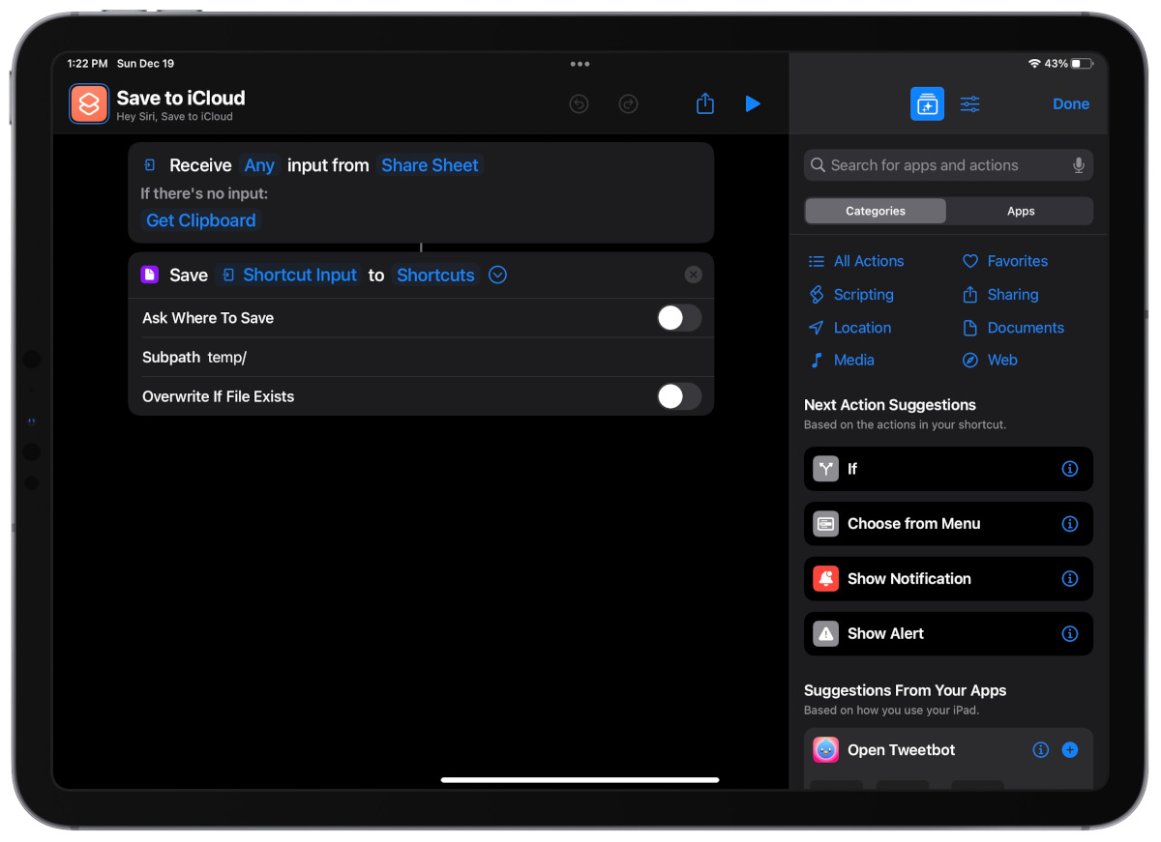
Task: Show info for Choose from Menu
Action: coord(1070,524)
